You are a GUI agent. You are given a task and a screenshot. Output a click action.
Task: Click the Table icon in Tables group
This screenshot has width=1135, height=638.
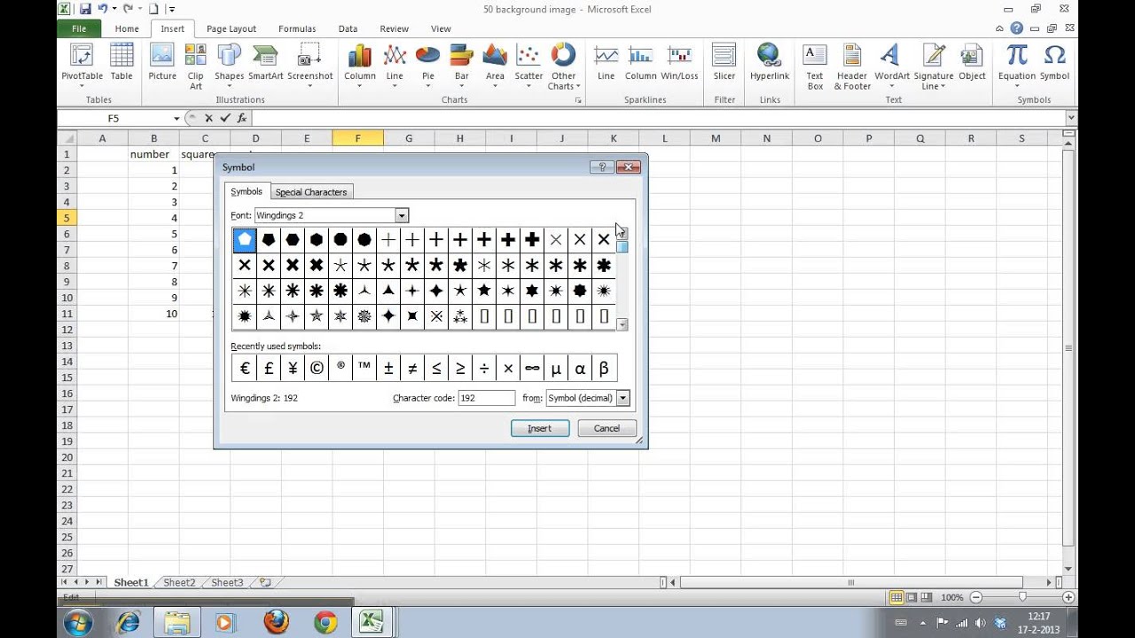pyautogui.click(x=121, y=63)
